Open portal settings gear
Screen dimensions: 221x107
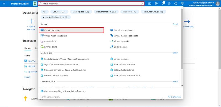point(169,4)
